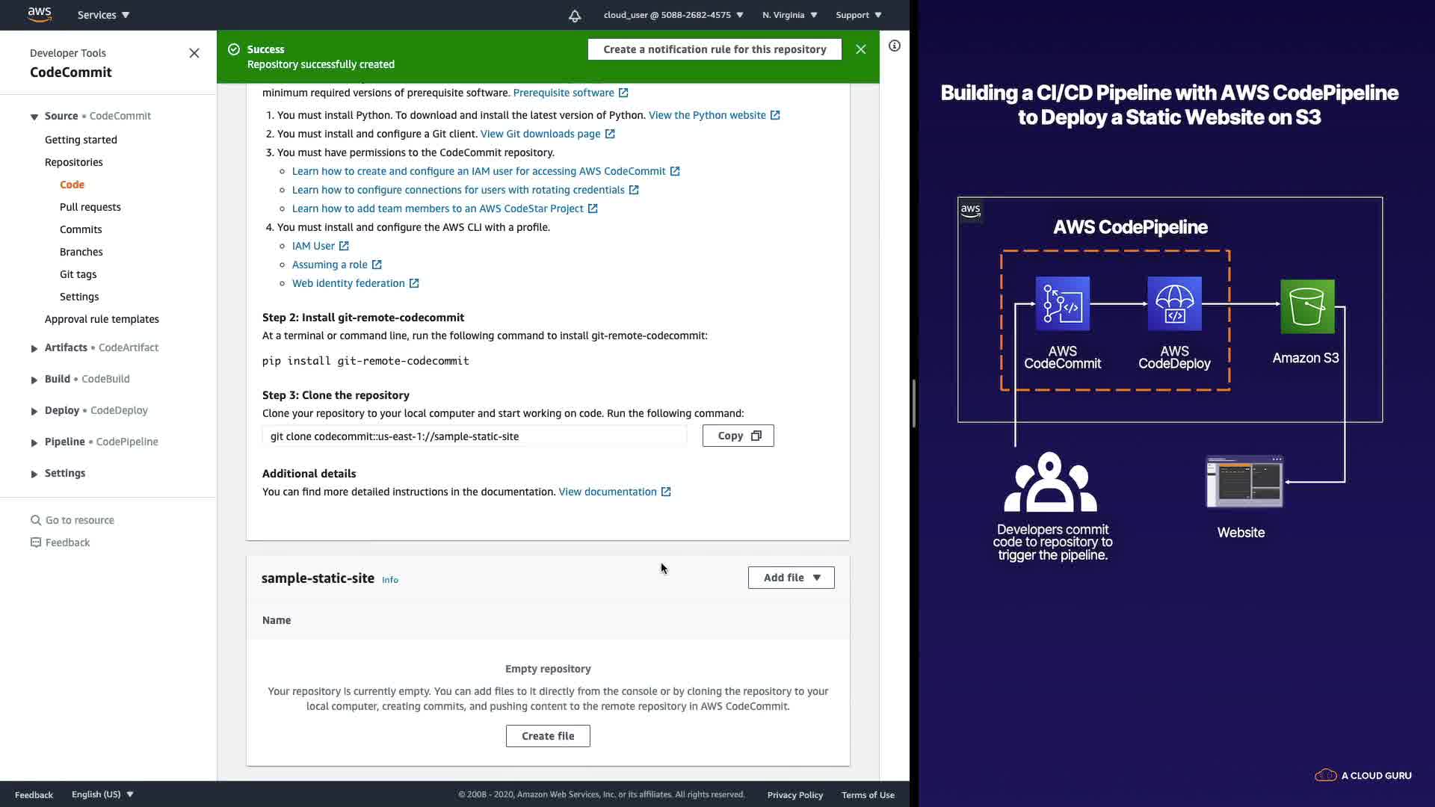Dismiss the success banner with X icon
Image resolution: width=1435 pixels, height=807 pixels.
coord(860,49)
